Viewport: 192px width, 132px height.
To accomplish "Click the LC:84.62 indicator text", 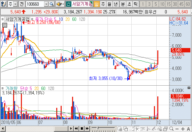I will [178, 19].
